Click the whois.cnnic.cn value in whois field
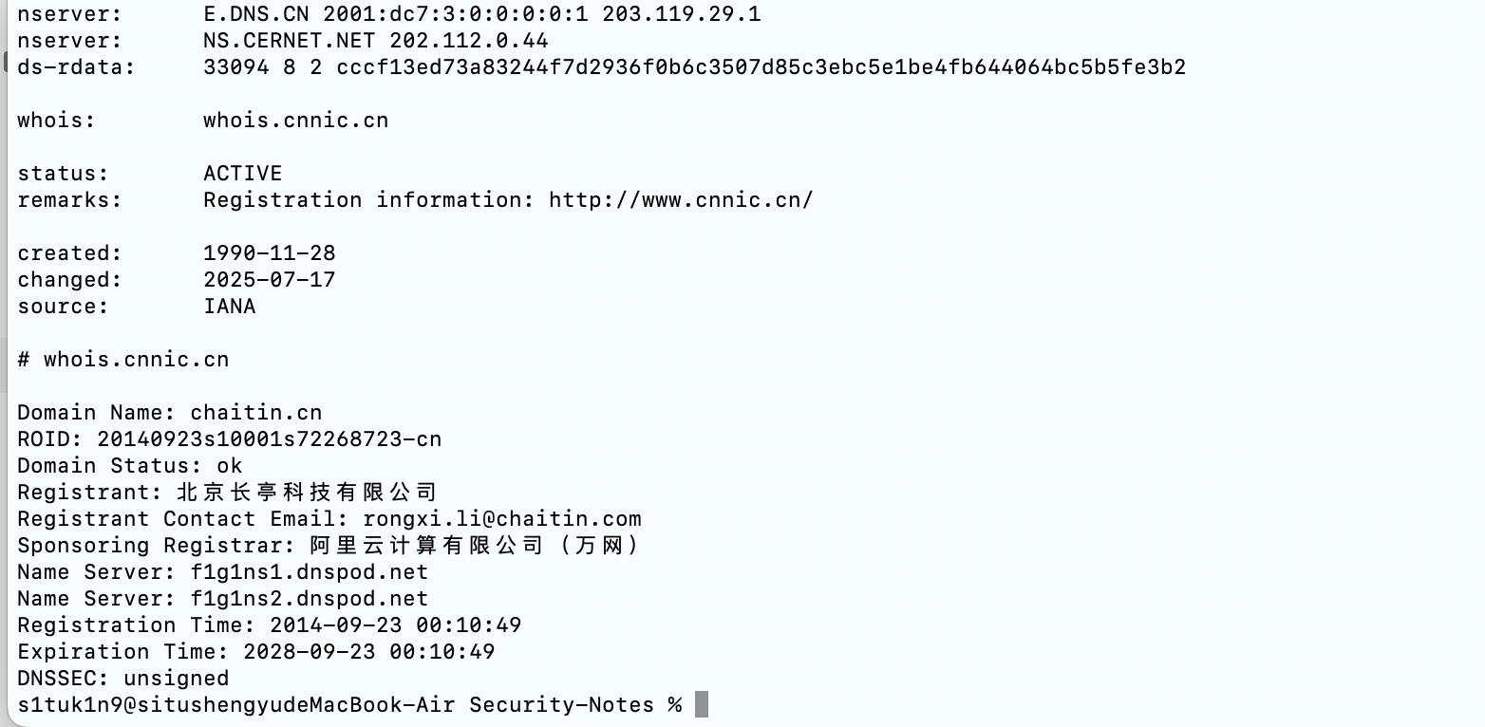 pyautogui.click(x=295, y=121)
